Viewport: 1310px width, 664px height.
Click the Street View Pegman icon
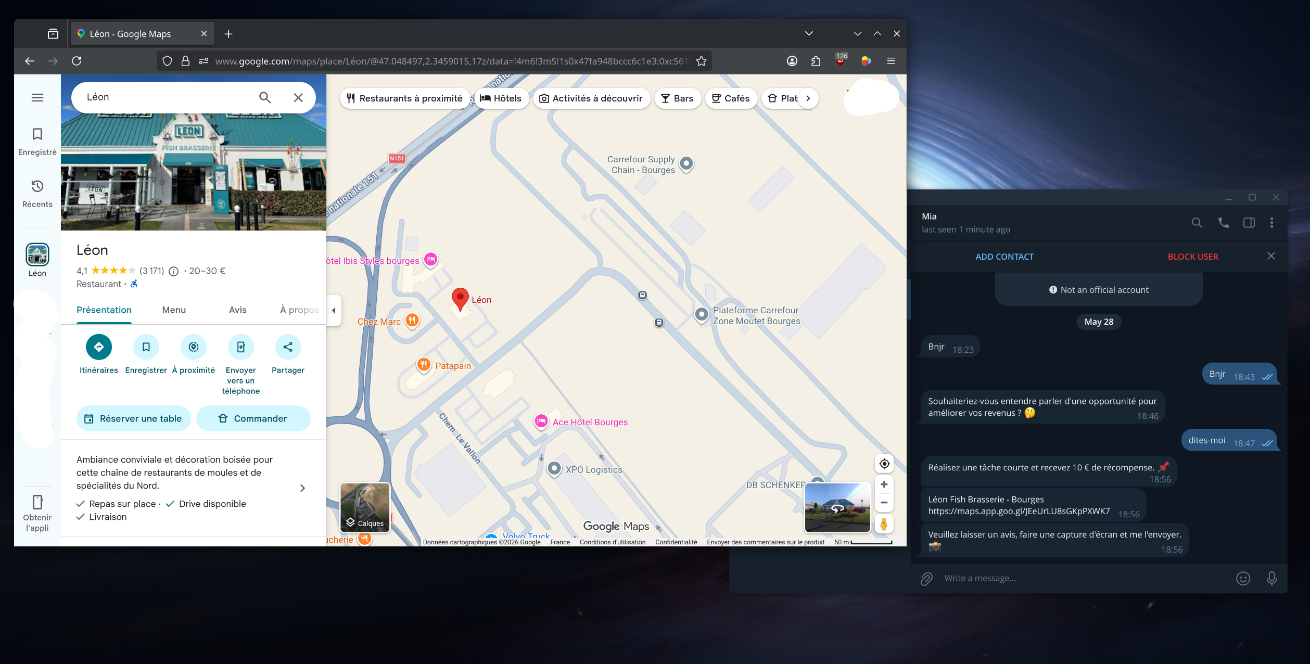(x=884, y=523)
